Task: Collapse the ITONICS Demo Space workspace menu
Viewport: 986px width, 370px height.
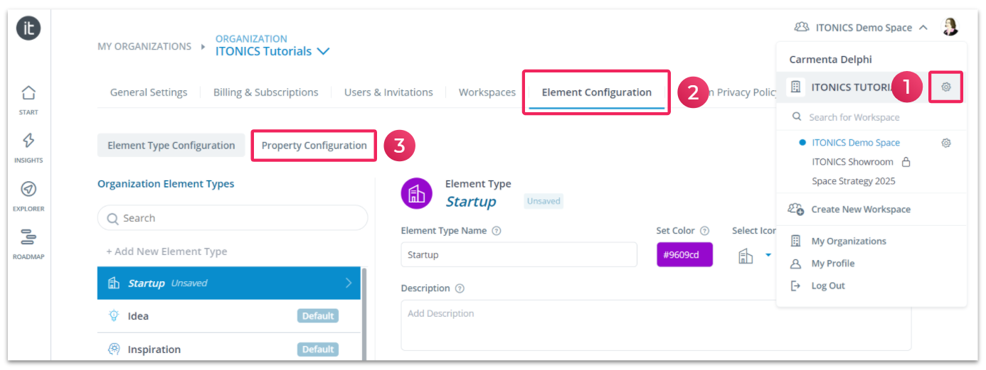Action: coord(923,28)
